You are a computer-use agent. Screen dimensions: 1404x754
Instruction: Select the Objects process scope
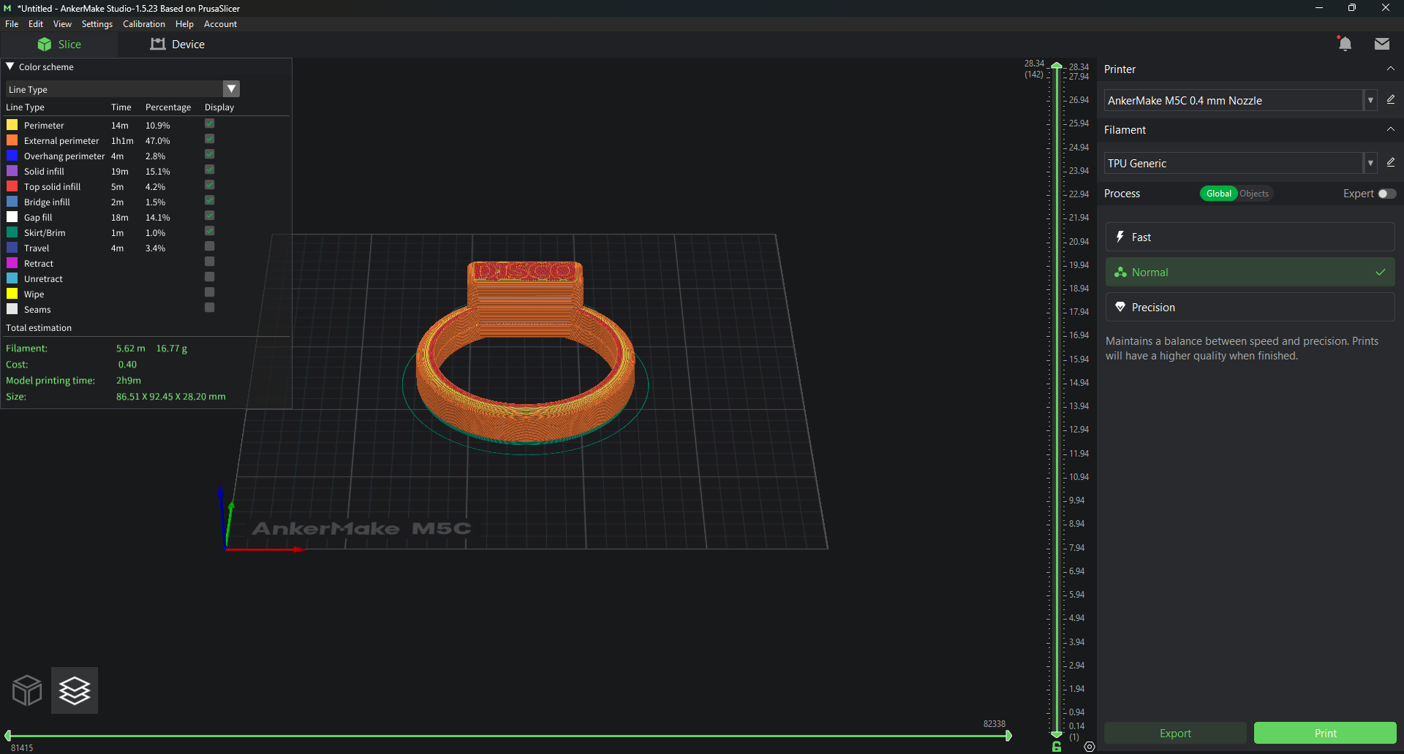(1254, 194)
